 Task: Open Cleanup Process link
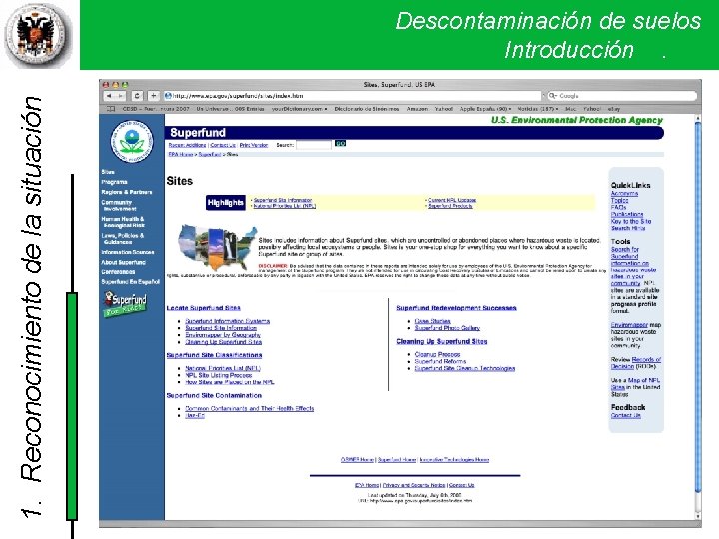coord(437,354)
